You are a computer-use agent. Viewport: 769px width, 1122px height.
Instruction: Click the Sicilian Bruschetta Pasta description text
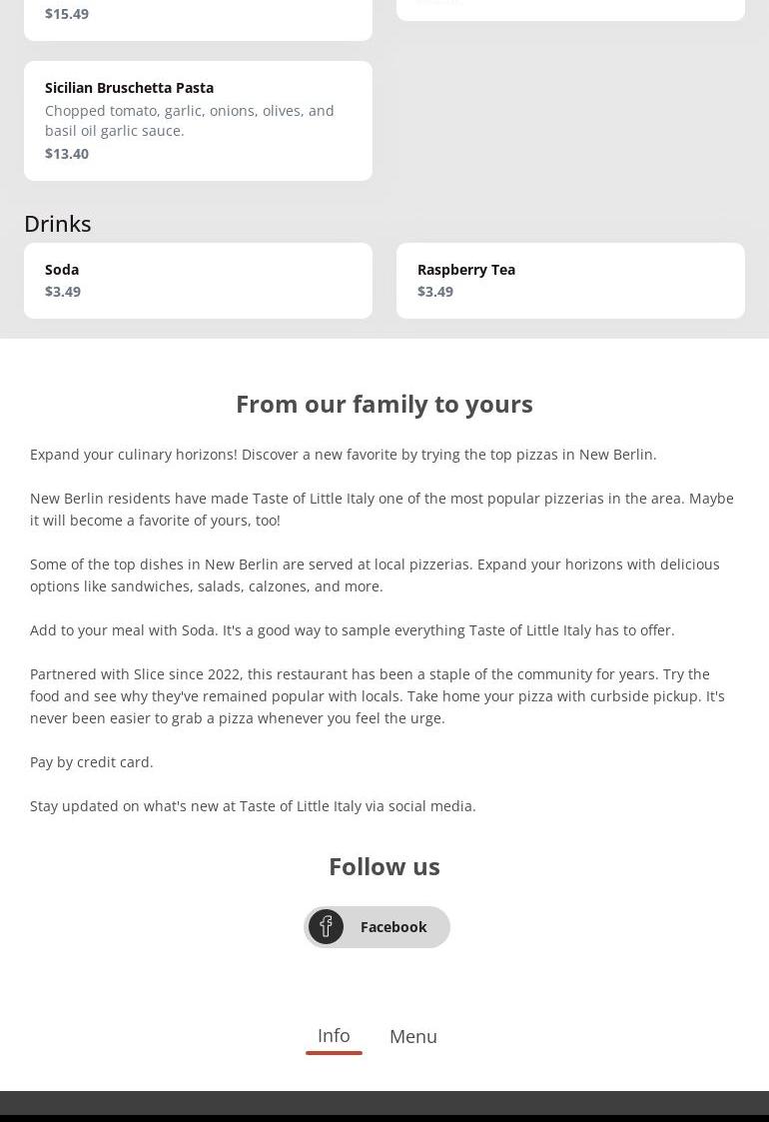[190, 120]
